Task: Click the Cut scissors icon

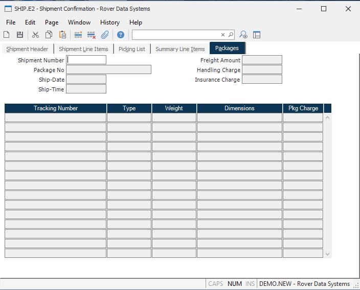Action: (35, 35)
